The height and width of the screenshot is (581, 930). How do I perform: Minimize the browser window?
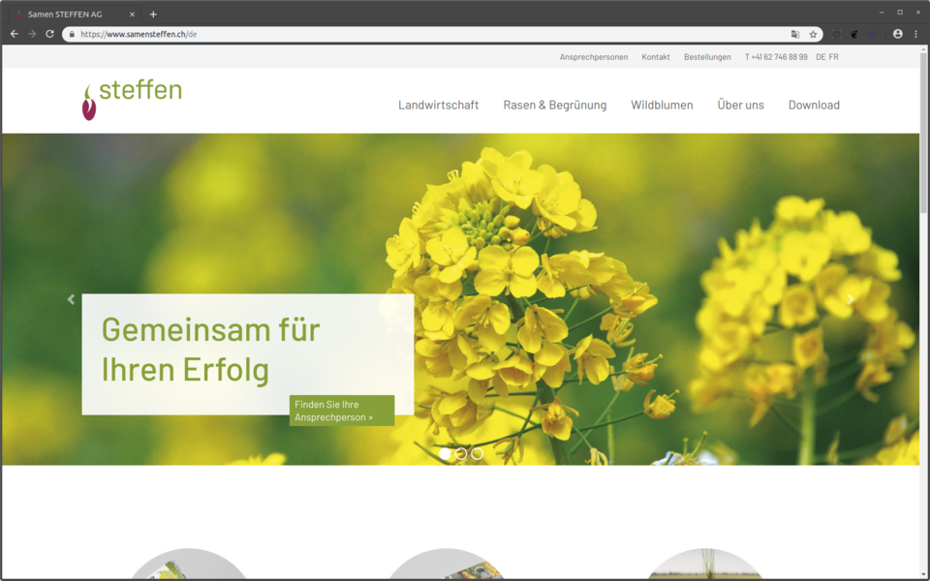tap(882, 13)
